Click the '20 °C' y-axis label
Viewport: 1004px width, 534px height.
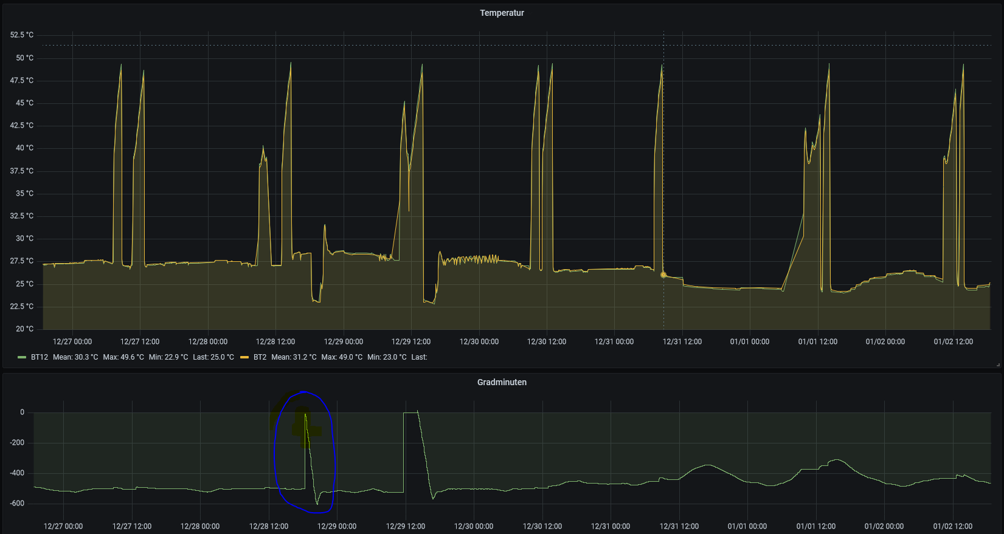point(25,329)
